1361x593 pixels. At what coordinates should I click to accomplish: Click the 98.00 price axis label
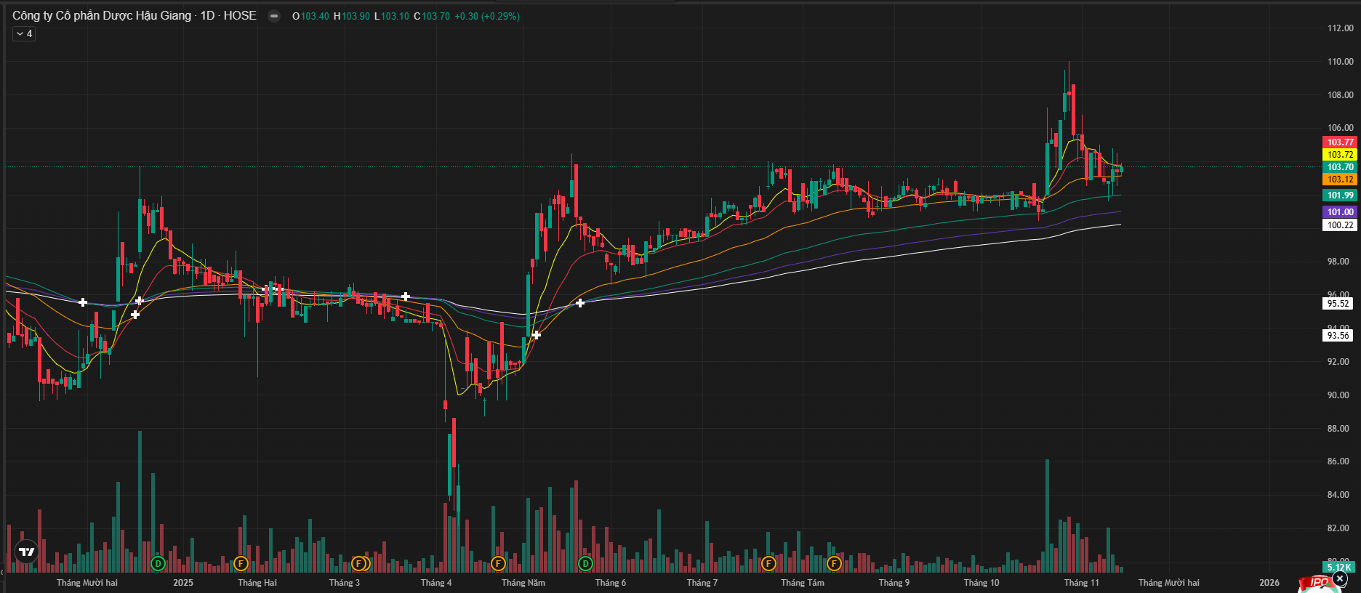click(x=1338, y=262)
